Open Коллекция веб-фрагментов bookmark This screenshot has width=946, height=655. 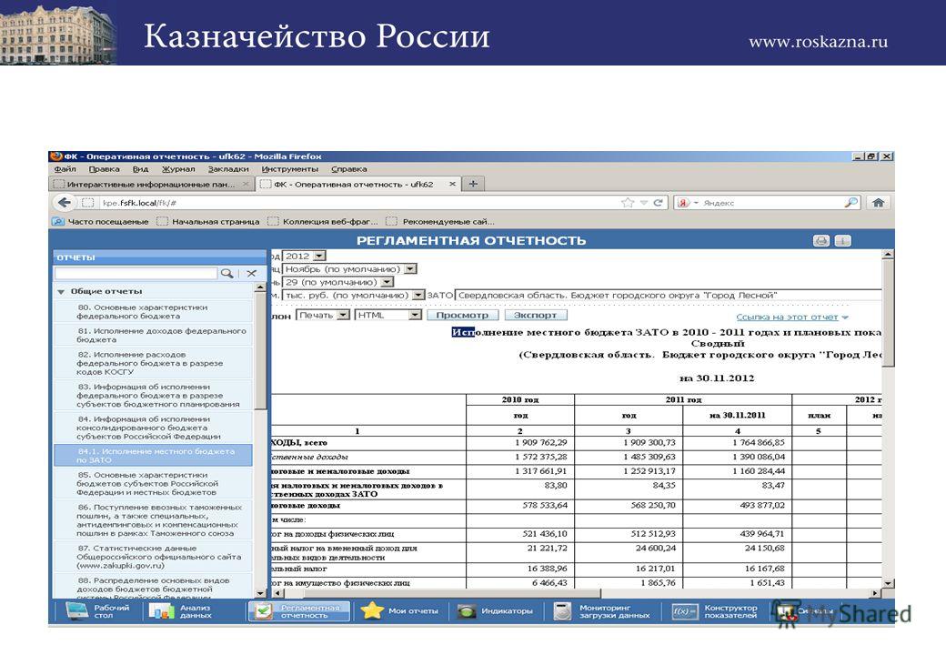(323, 221)
